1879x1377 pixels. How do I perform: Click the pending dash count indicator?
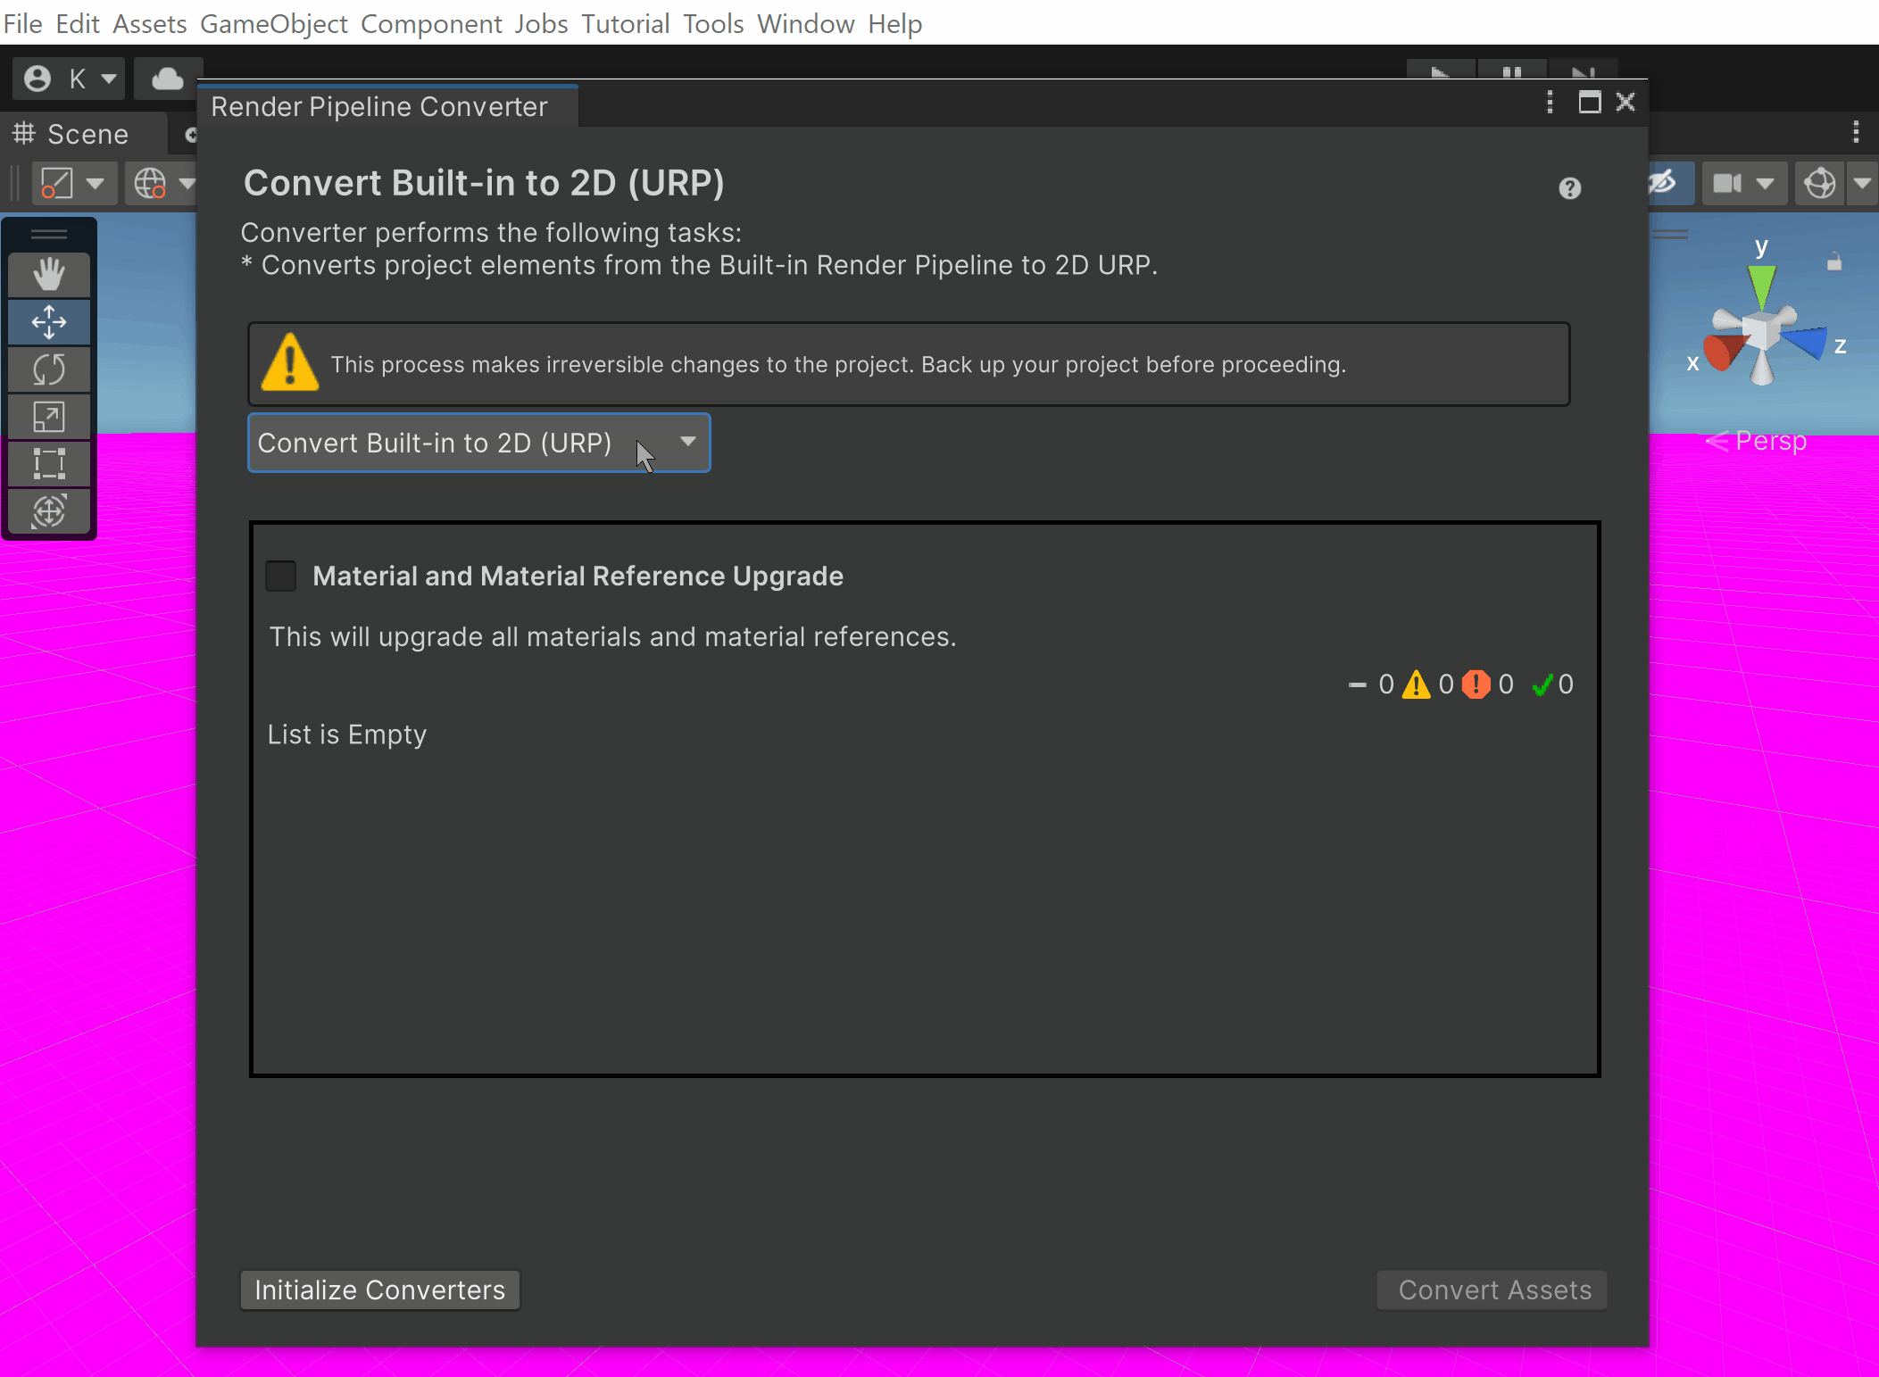pos(1371,684)
